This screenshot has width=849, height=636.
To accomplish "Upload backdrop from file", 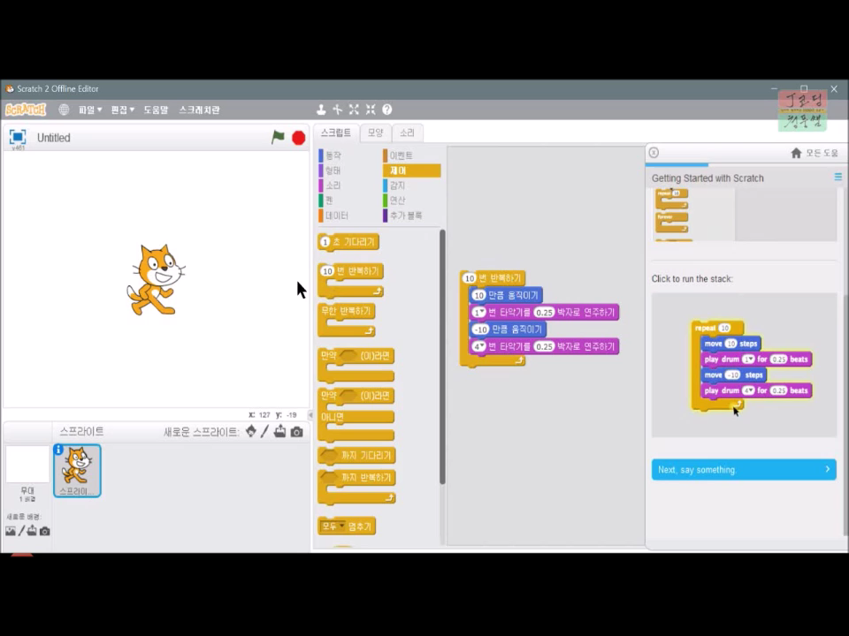I will point(32,531).
